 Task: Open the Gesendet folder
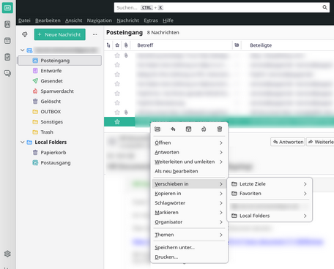pyautogui.click(x=60, y=81)
